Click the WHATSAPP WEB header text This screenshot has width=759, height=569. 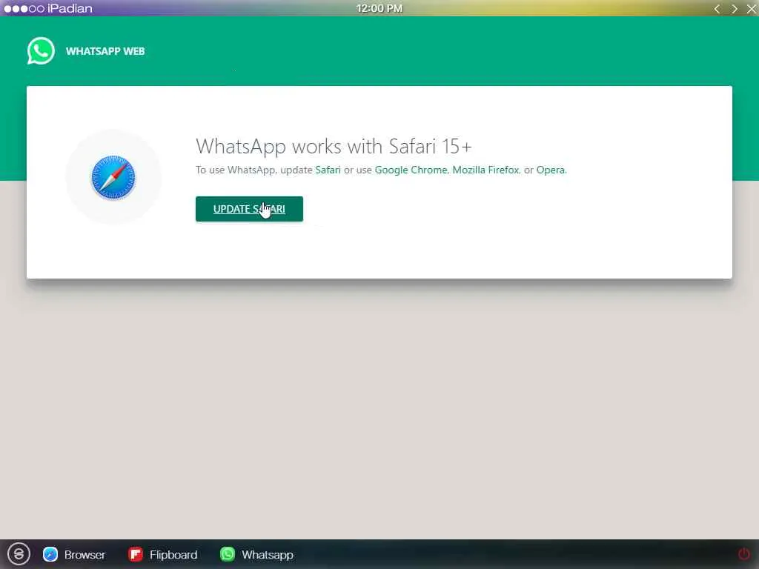point(105,51)
